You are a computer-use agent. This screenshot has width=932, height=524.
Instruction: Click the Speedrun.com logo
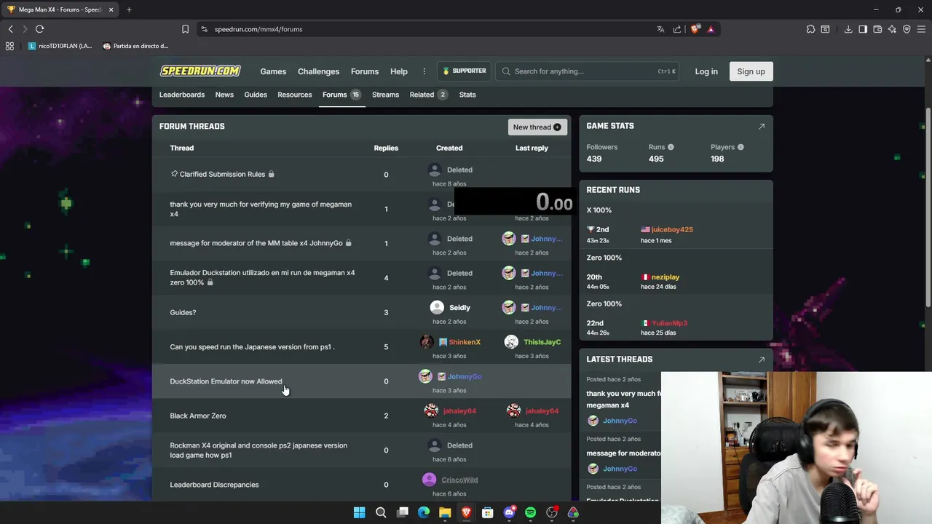(200, 71)
